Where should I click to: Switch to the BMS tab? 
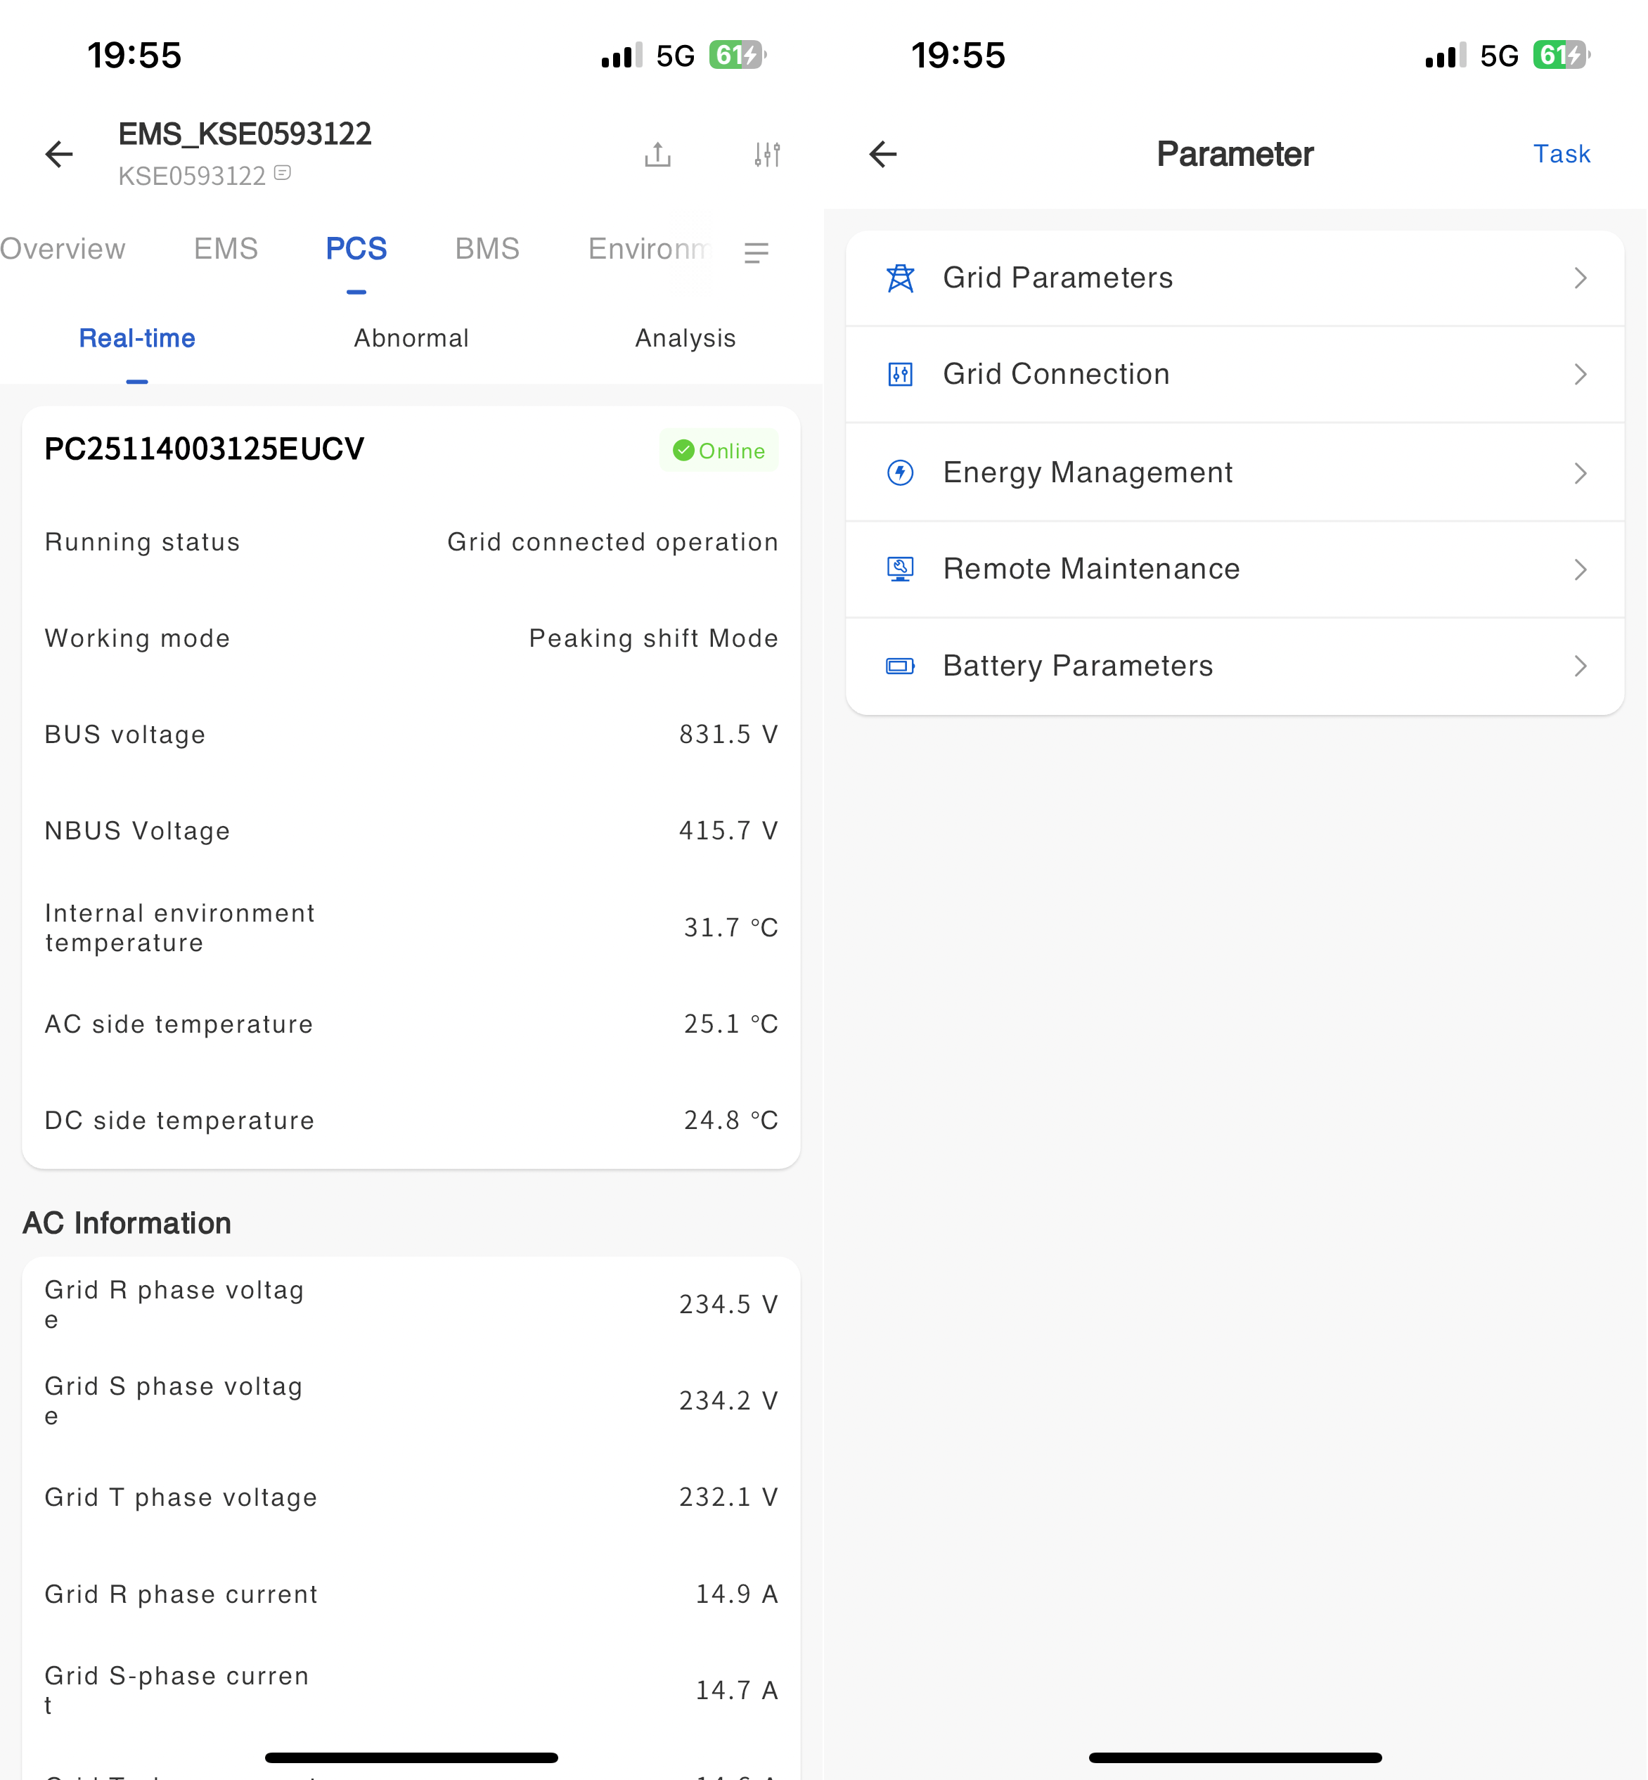tap(487, 249)
